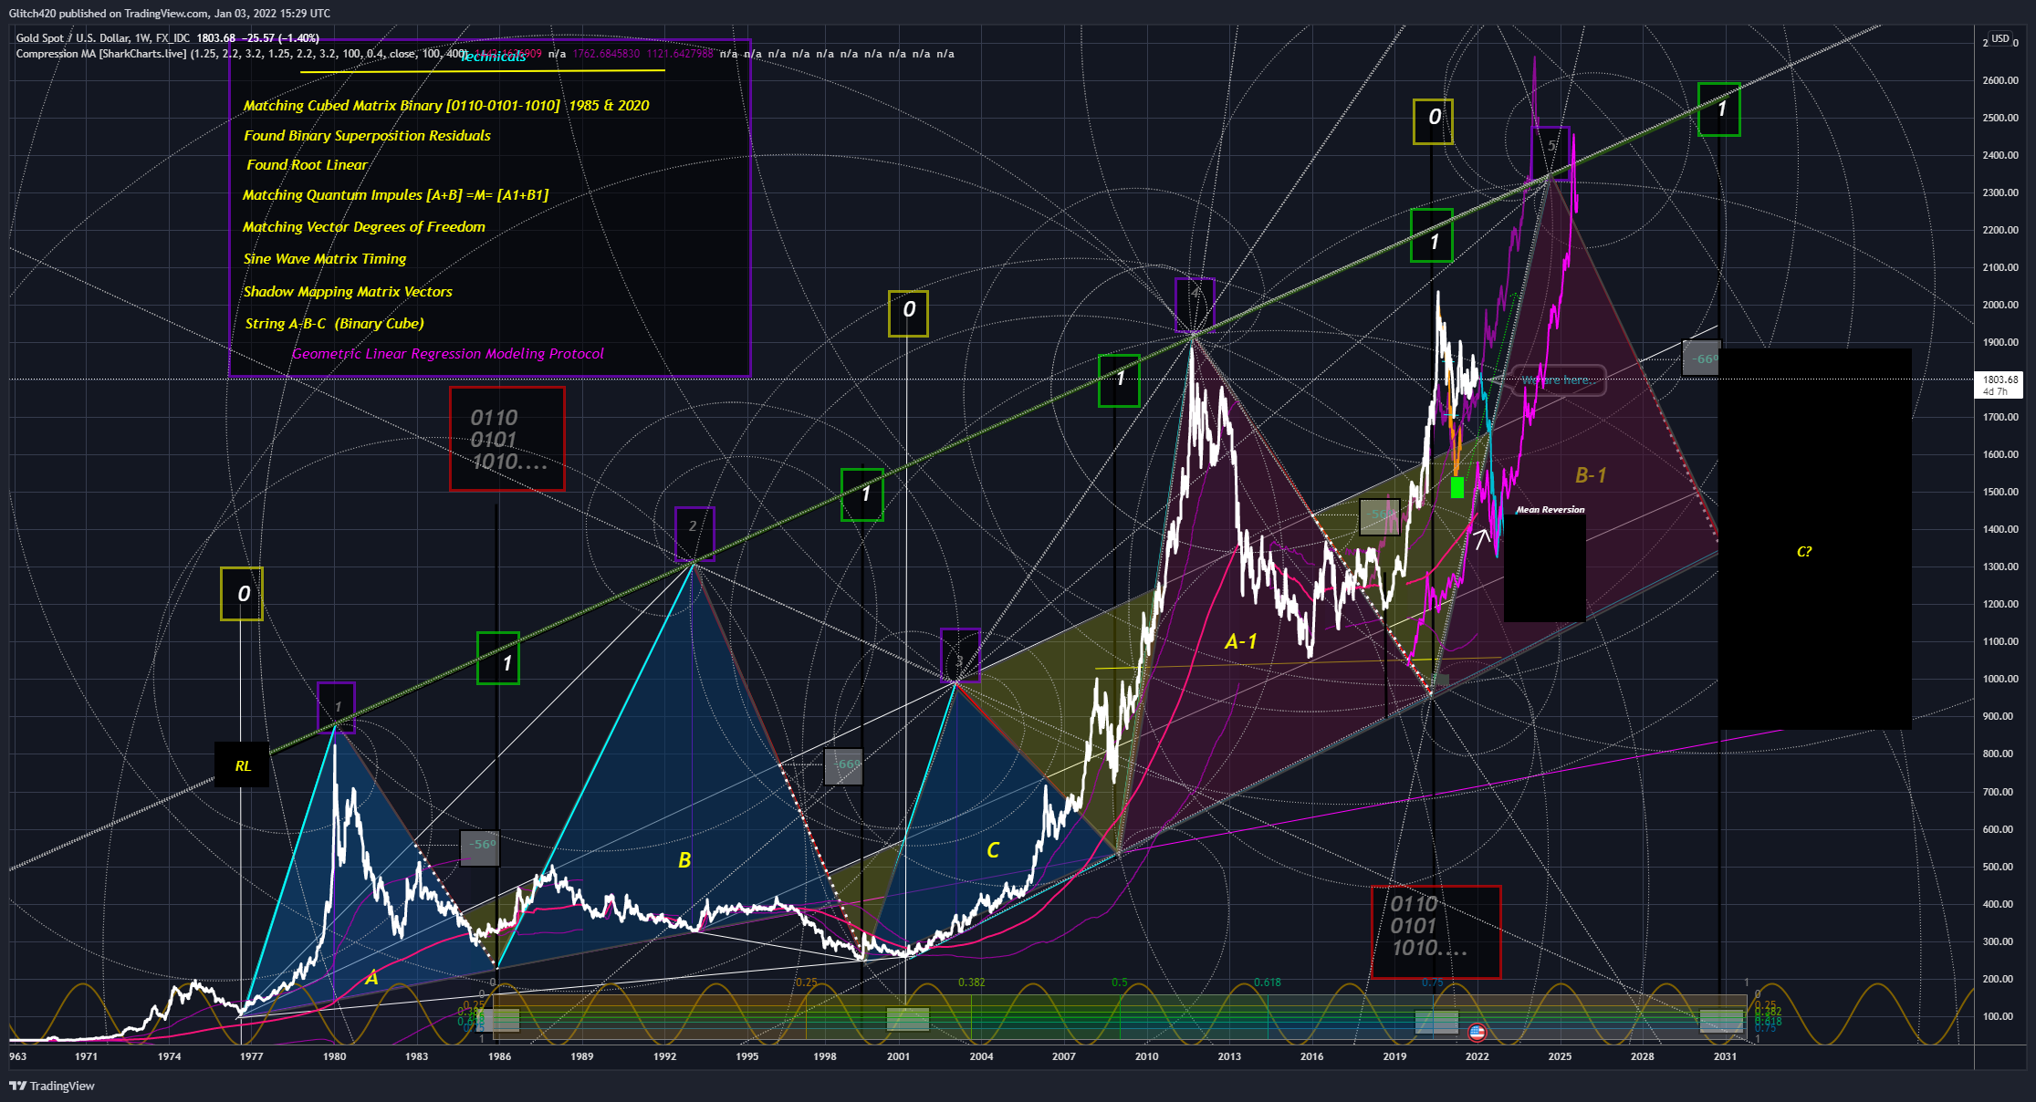Viewport: 2036px width, 1102px height.
Task: Click the 2031 label on time axis
Action: [x=1725, y=1056]
